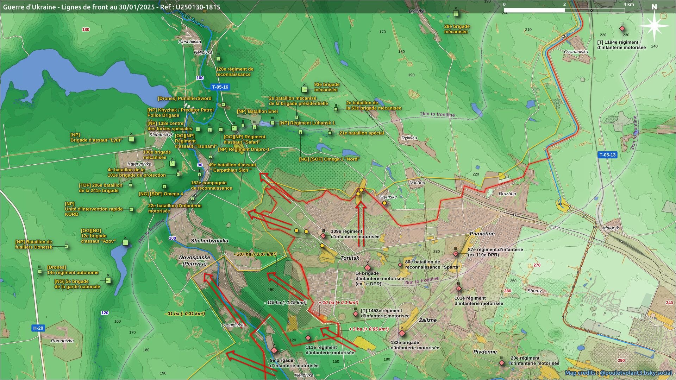Select the Novospaske (Petrivka) label
The image size is (676, 380).
(194, 260)
